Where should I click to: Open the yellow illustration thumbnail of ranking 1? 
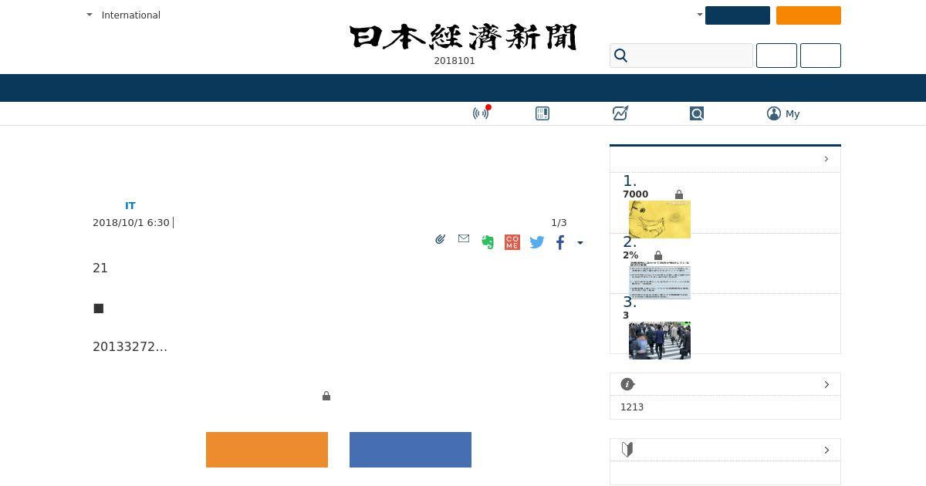660,219
